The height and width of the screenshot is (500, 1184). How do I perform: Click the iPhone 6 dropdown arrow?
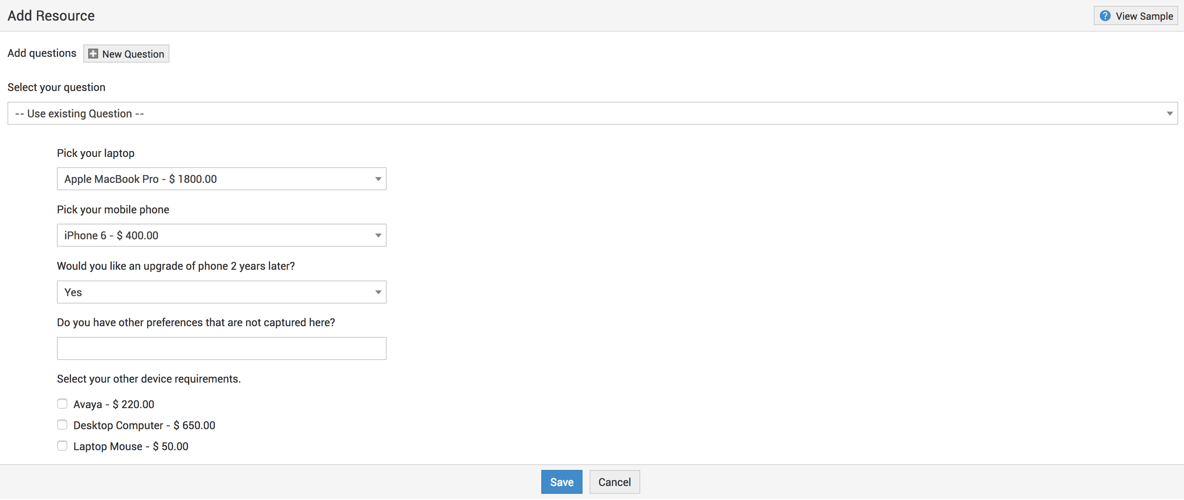click(378, 236)
